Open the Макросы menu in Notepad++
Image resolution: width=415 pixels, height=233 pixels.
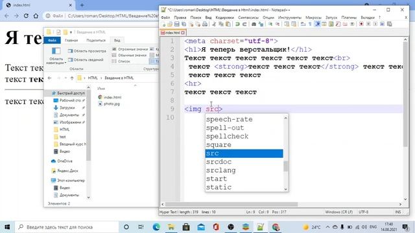(x=313, y=17)
